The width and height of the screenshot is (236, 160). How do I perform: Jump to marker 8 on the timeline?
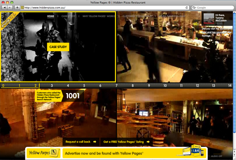[133, 86]
